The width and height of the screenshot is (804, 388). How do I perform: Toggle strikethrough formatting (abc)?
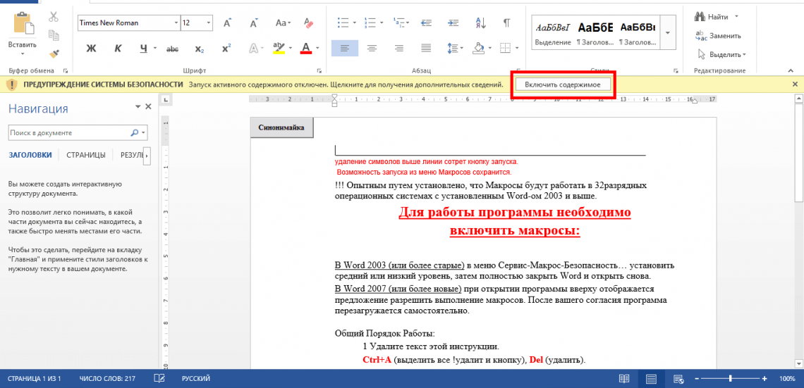(173, 49)
